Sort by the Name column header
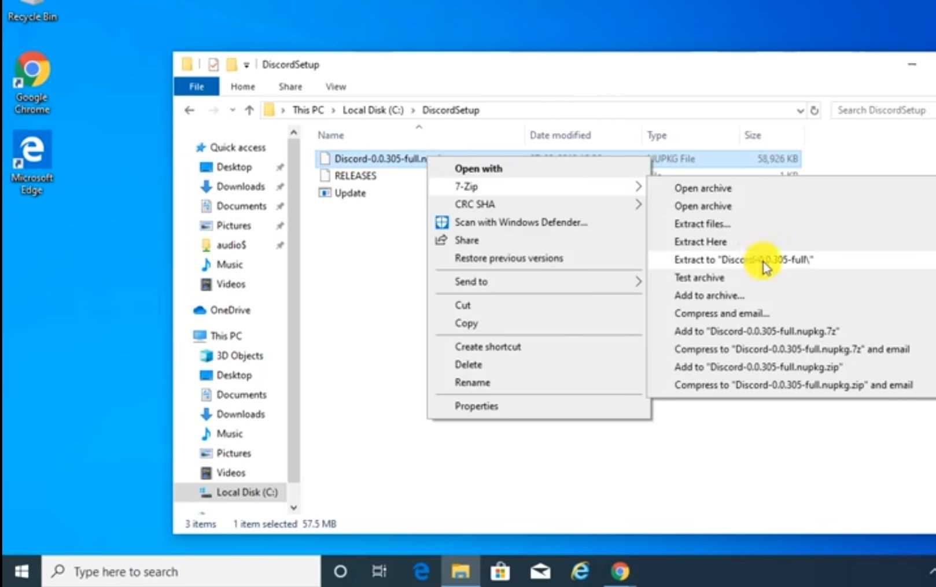This screenshot has height=587, width=936. pos(419,135)
